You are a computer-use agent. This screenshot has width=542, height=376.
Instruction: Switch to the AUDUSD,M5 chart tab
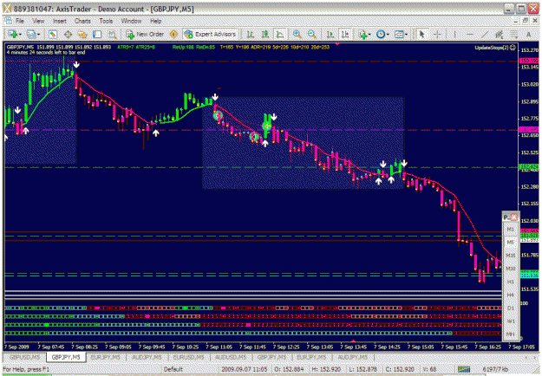tap(230, 357)
